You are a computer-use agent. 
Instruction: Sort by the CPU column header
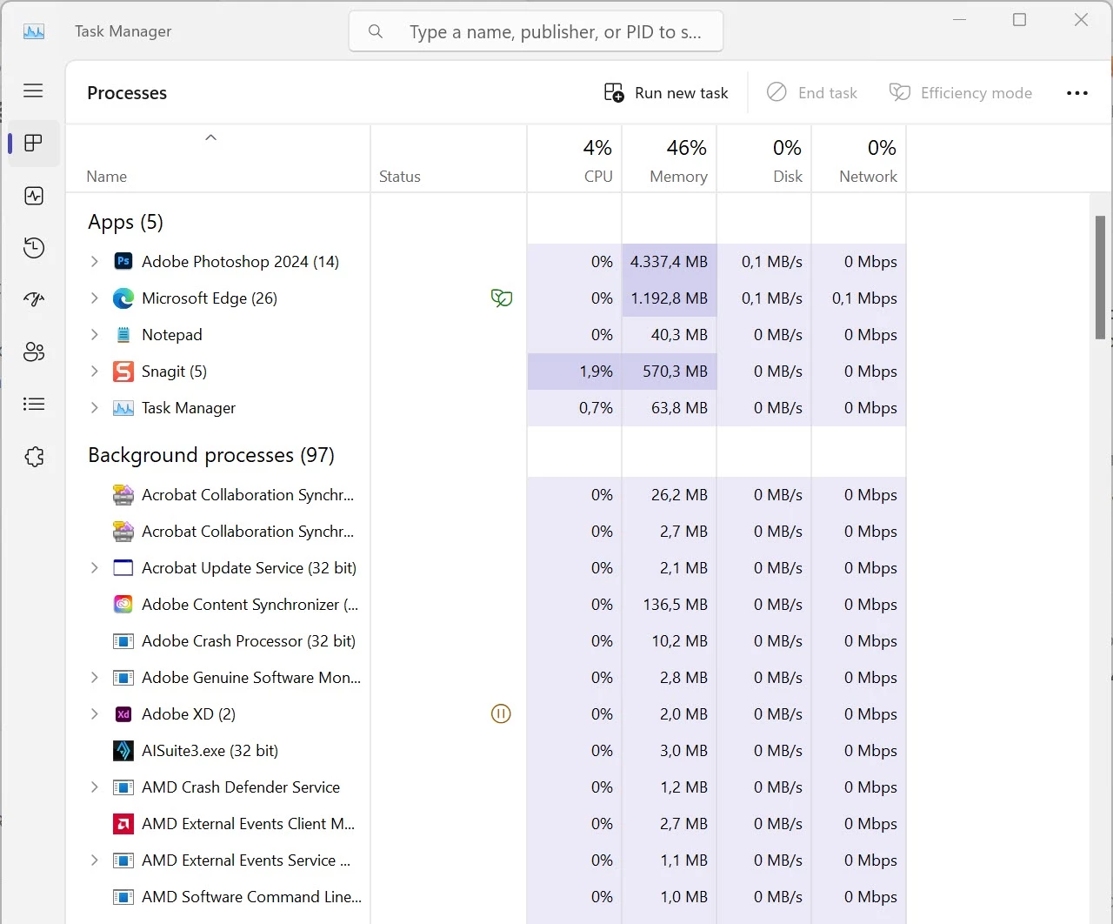(575, 159)
